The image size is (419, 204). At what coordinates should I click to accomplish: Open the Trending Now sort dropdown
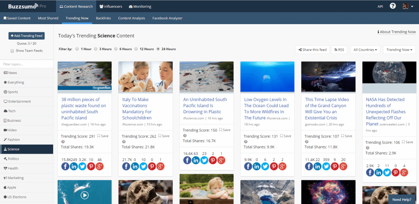[399, 49]
